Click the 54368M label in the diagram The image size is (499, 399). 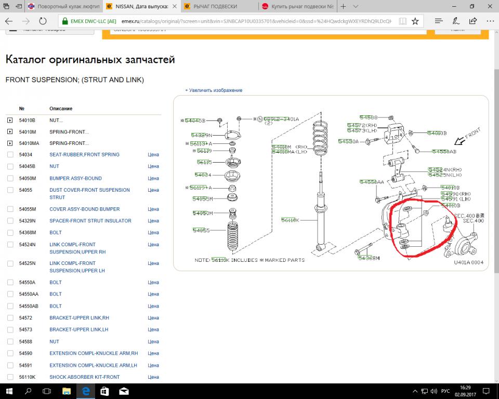369,258
